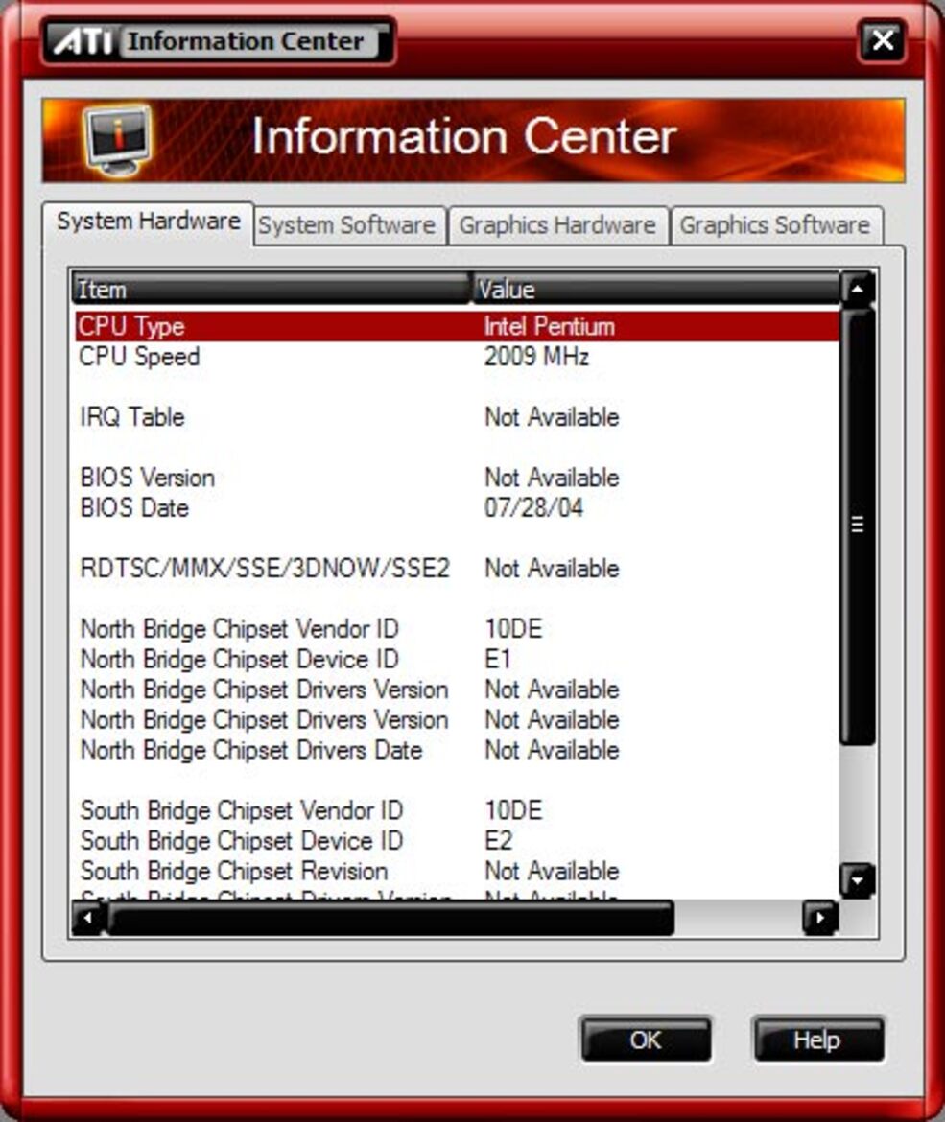Image resolution: width=945 pixels, height=1122 pixels.
Task: Click the Intel Pentium value
Action: pos(550,326)
